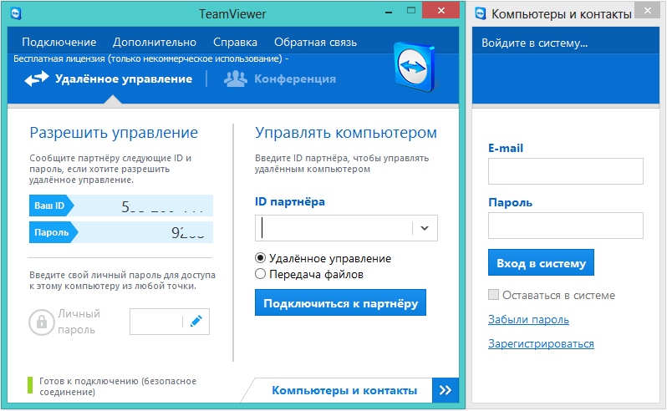Click the green connection status indicator
667x411 pixels.
click(30, 385)
